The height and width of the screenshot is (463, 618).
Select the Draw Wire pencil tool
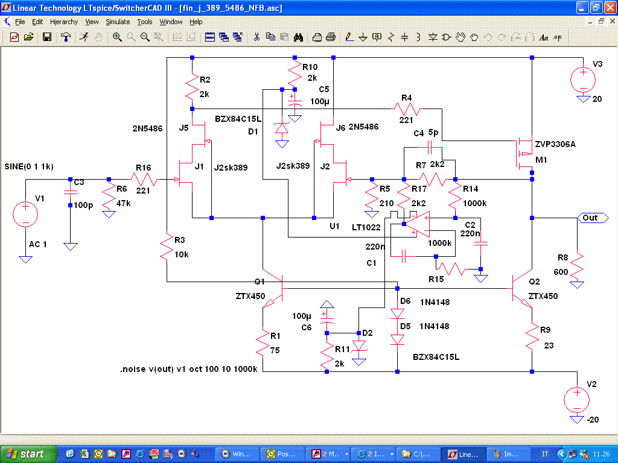[349, 37]
